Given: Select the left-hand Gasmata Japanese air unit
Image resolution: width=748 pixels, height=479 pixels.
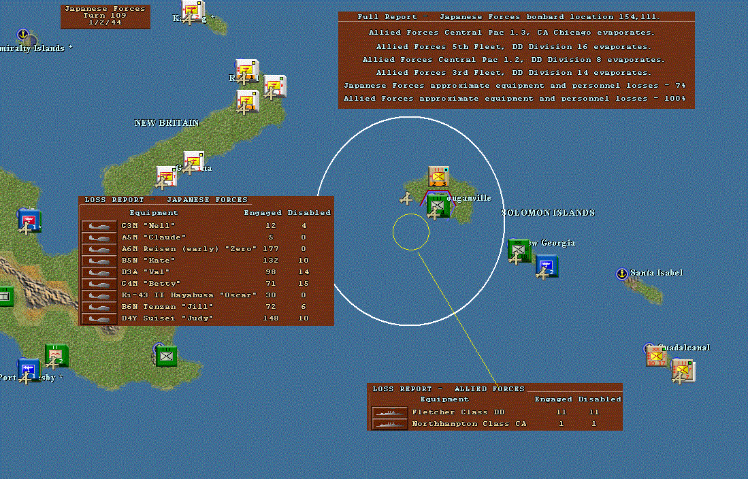Looking at the screenshot, I should pos(167,177).
